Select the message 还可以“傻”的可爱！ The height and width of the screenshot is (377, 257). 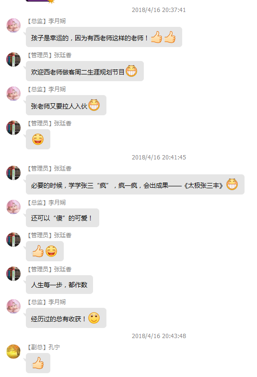click(62, 218)
